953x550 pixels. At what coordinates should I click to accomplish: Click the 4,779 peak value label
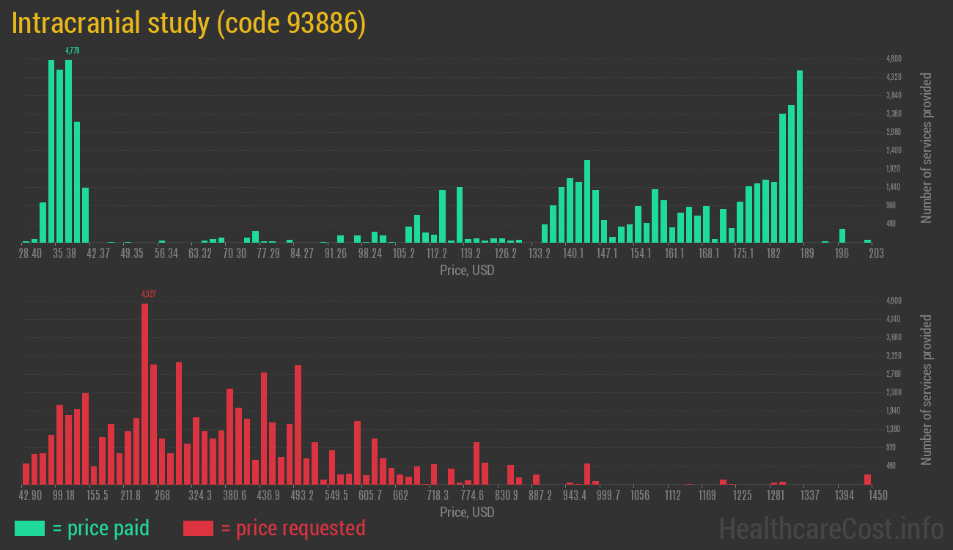pos(72,51)
